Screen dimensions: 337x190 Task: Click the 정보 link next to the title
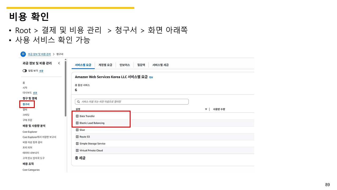(x=151, y=77)
